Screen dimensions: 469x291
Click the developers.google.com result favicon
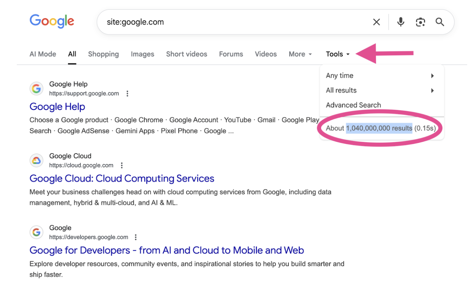point(36,232)
